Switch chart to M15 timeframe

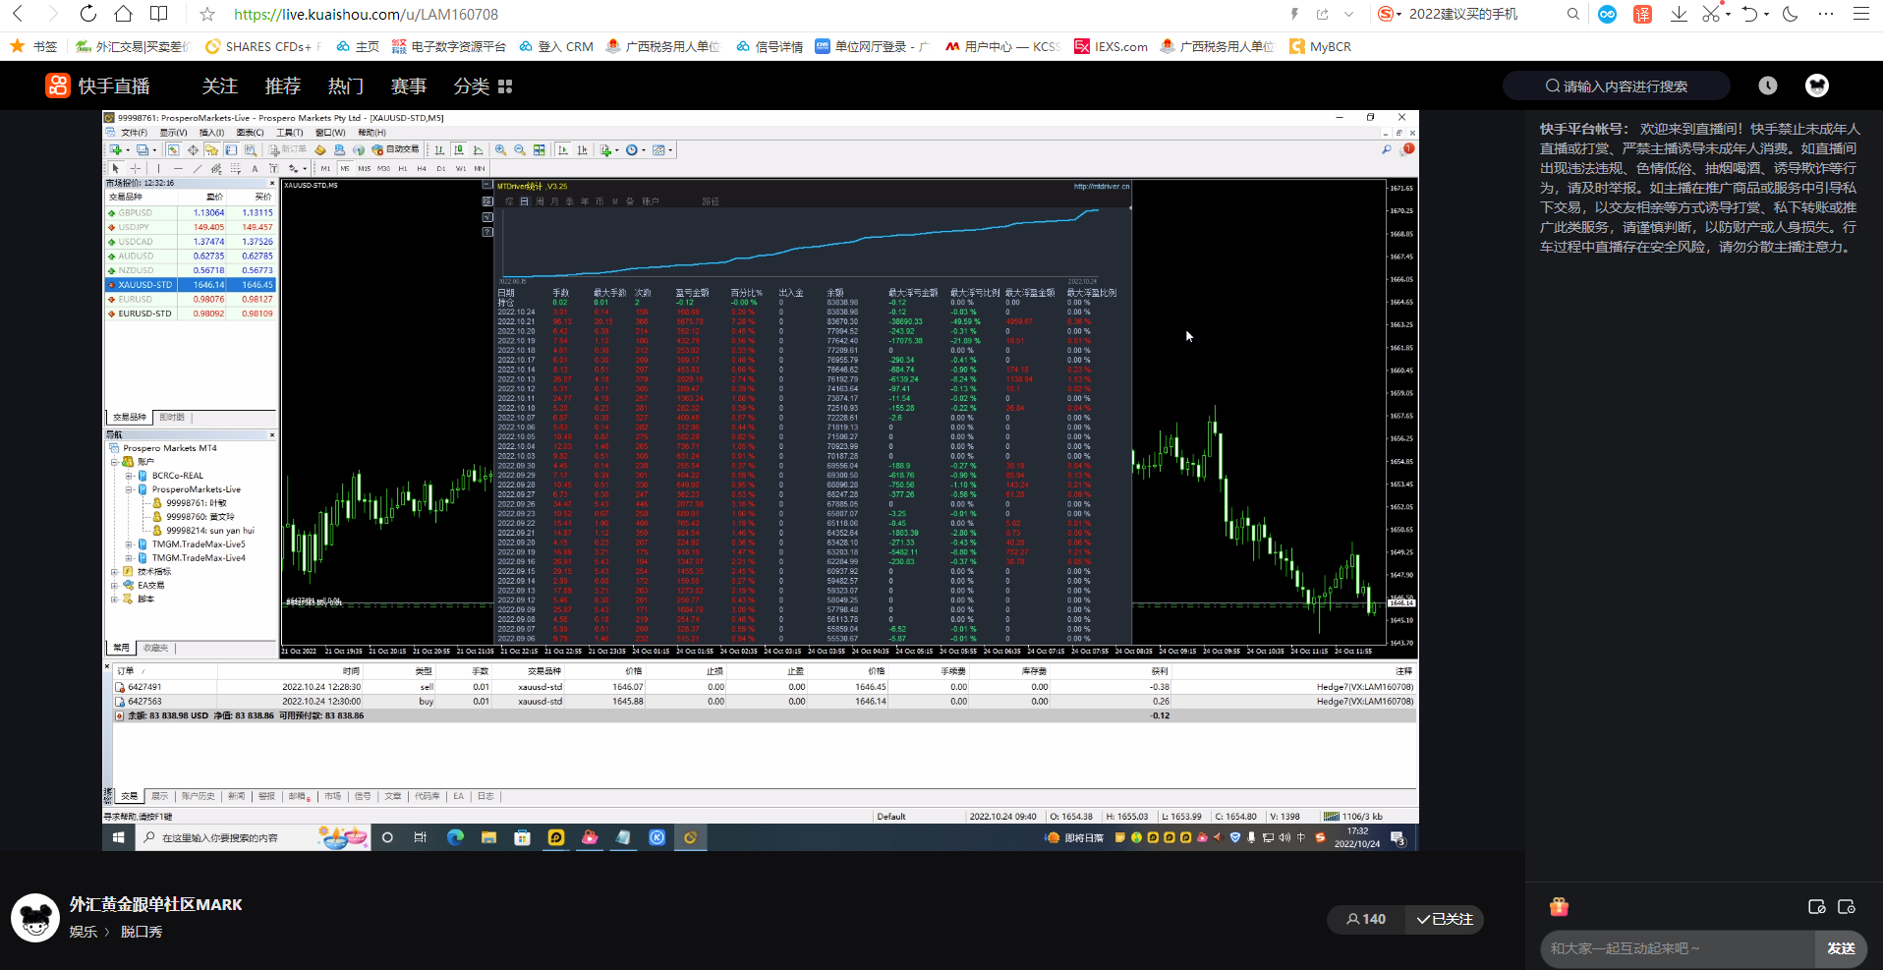365,169
